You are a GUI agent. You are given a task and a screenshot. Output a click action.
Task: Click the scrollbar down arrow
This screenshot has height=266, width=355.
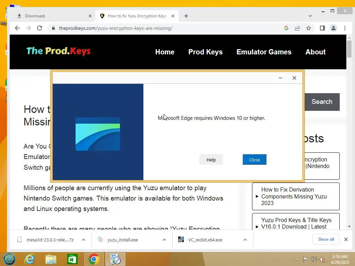(x=349, y=227)
